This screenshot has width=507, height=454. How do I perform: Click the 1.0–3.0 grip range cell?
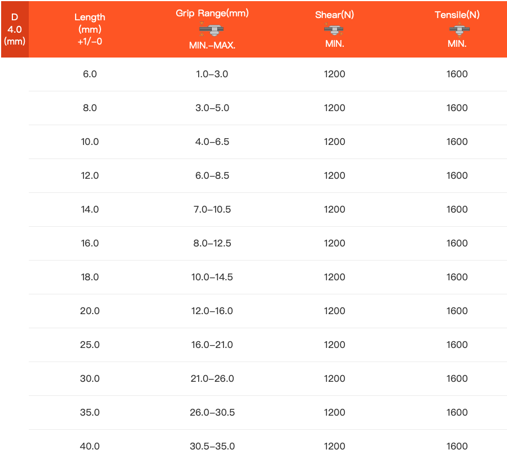pos(212,74)
